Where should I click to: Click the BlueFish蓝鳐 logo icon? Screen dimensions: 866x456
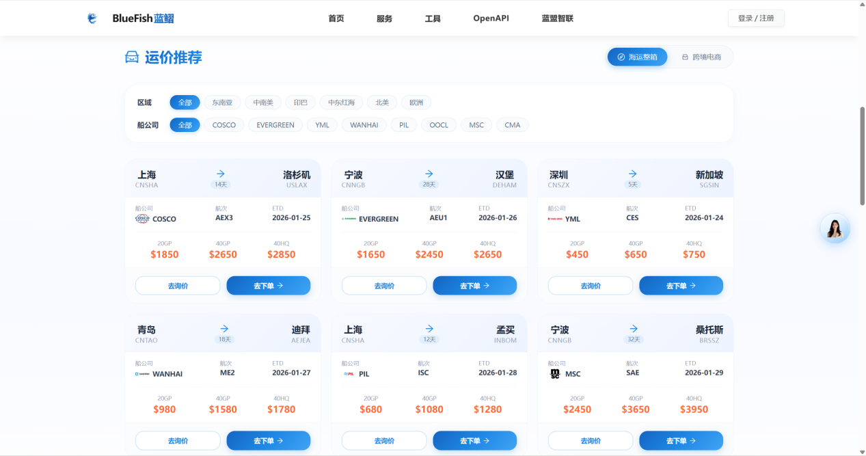(x=93, y=18)
